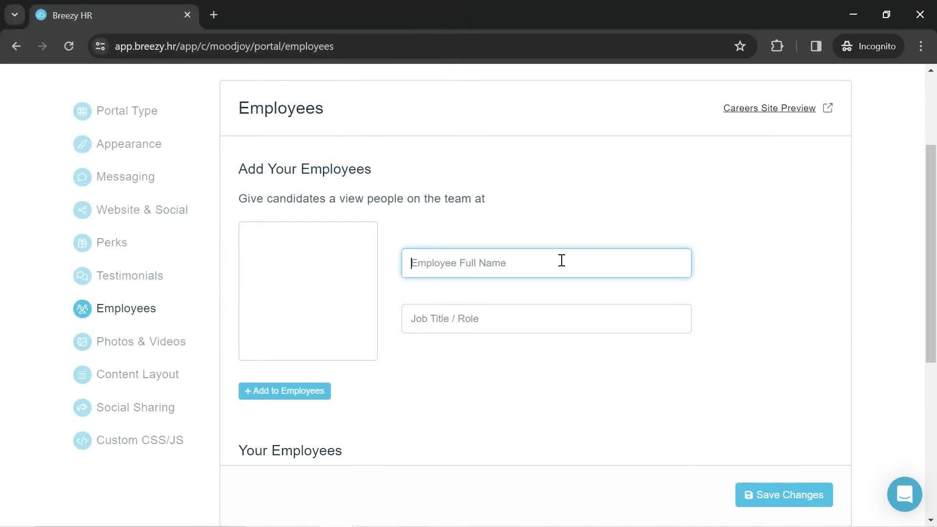Navigate to Testimonials sidebar section
Image resolution: width=937 pixels, height=527 pixels.
coord(129,275)
